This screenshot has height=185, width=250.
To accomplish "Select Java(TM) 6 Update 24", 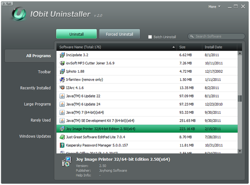I will [x=147, y=104].
